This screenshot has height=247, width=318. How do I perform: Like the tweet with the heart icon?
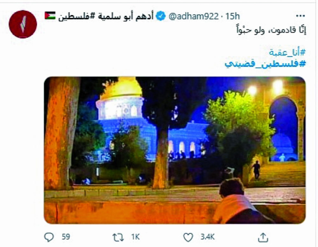[188, 237]
